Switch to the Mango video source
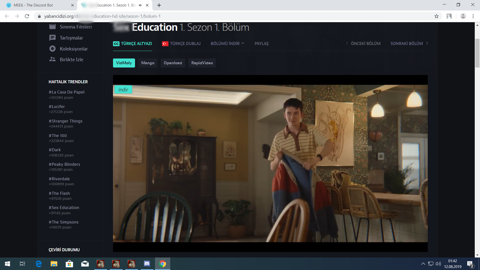This screenshot has height=270, width=480. pos(147,63)
